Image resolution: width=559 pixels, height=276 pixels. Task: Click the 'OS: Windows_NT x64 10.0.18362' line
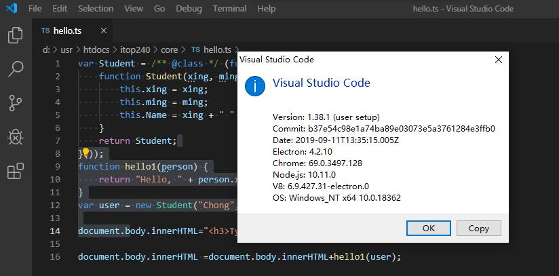point(336,197)
